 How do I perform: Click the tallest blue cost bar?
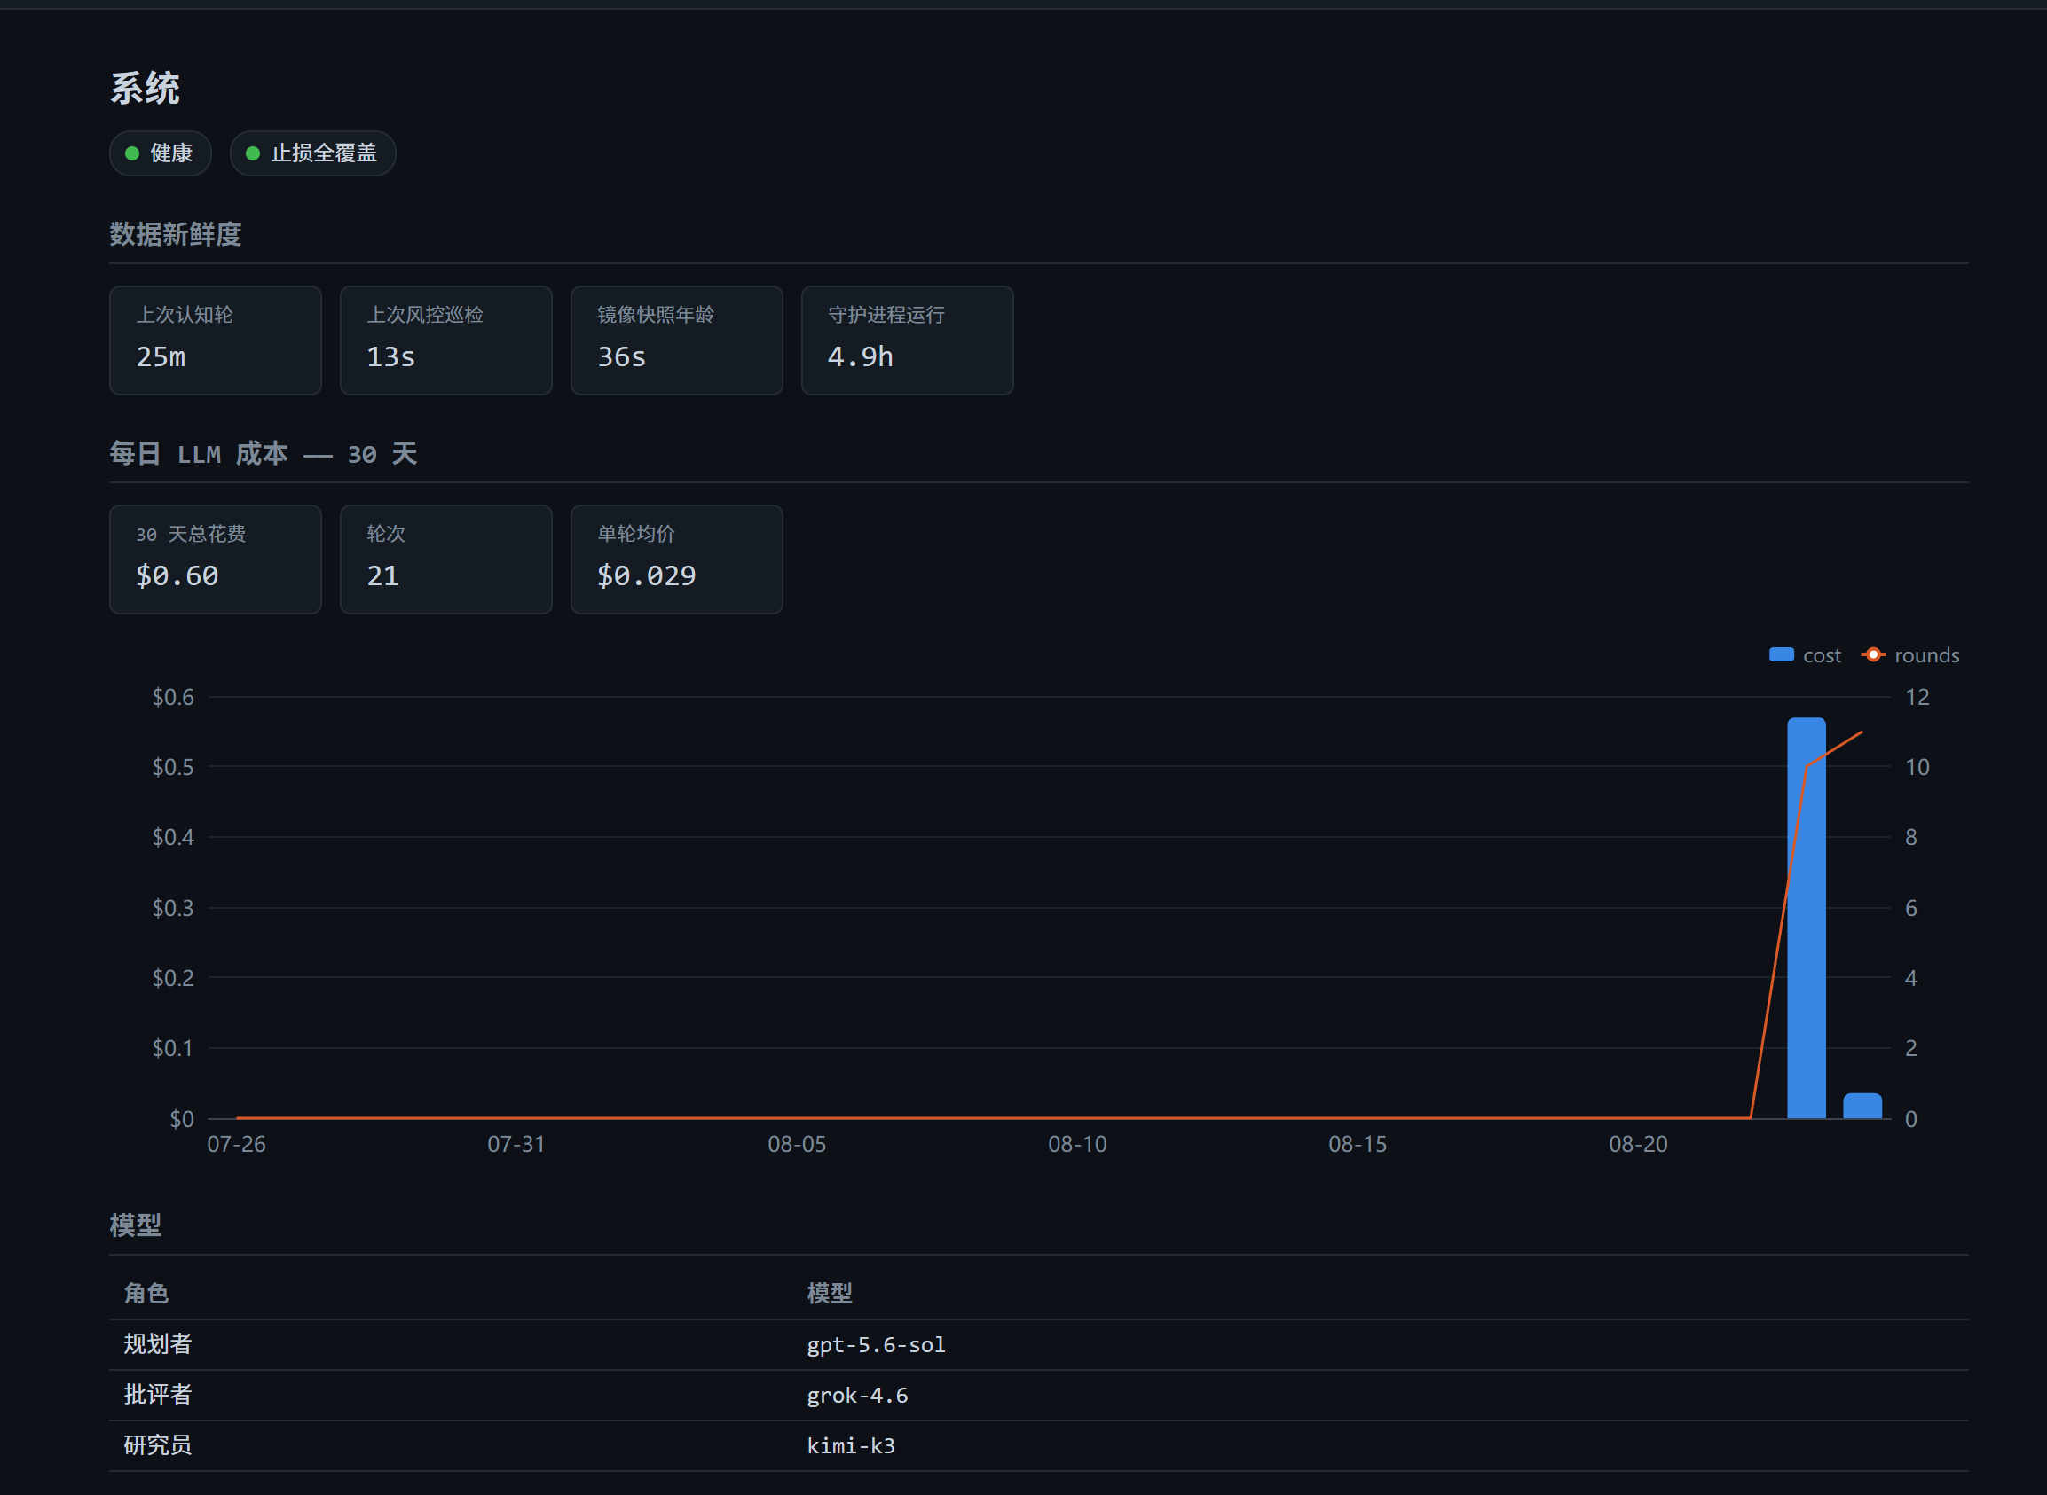coord(1807,918)
